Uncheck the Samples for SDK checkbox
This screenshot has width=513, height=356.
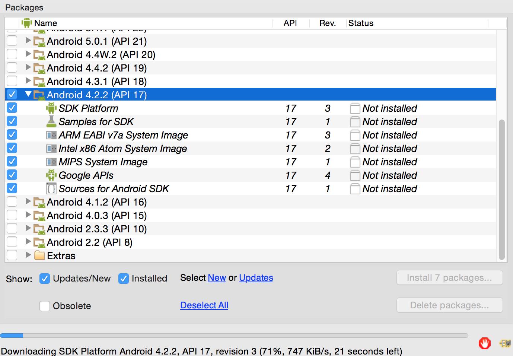[x=12, y=121]
